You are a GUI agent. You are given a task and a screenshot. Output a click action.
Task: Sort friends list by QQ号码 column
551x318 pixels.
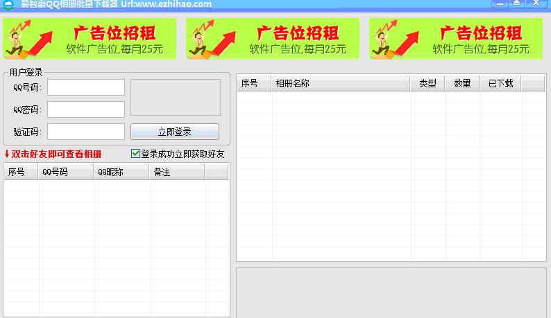click(x=66, y=173)
